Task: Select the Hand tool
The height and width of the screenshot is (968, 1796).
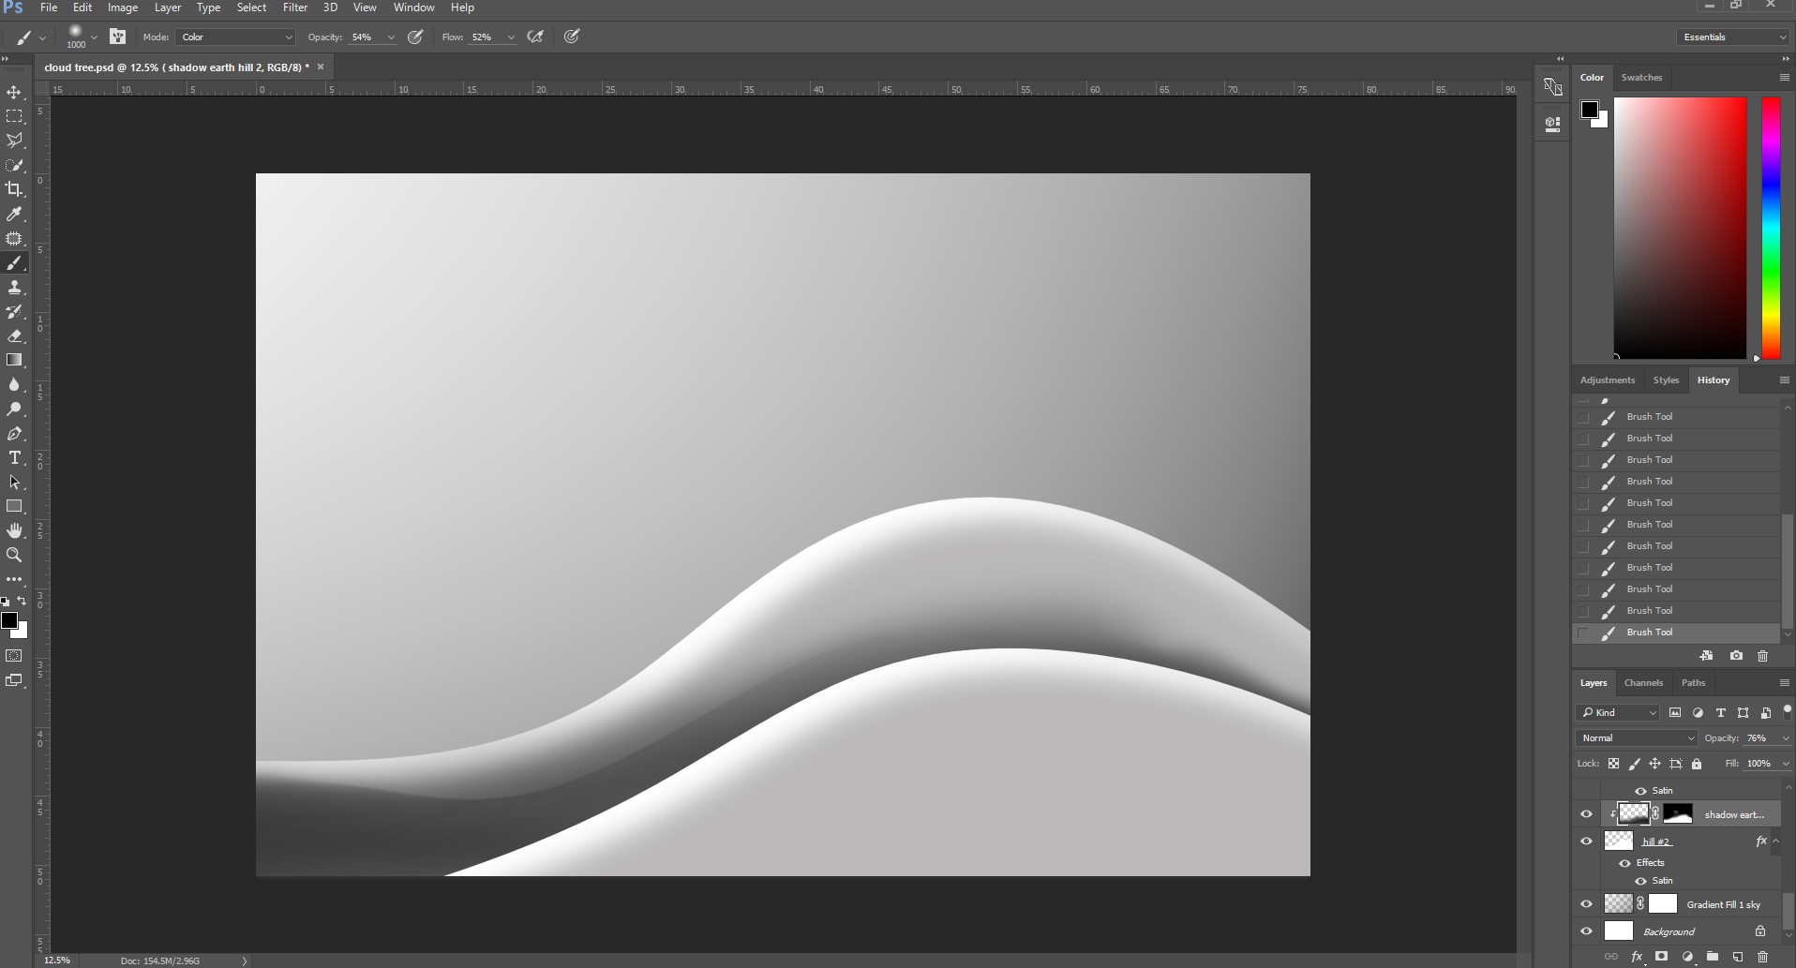Action: point(14,530)
